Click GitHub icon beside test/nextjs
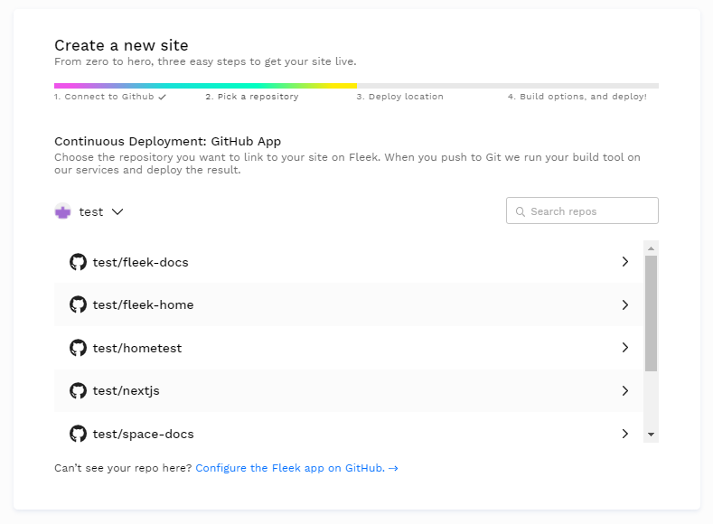This screenshot has height=524, width=713. (x=78, y=390)
